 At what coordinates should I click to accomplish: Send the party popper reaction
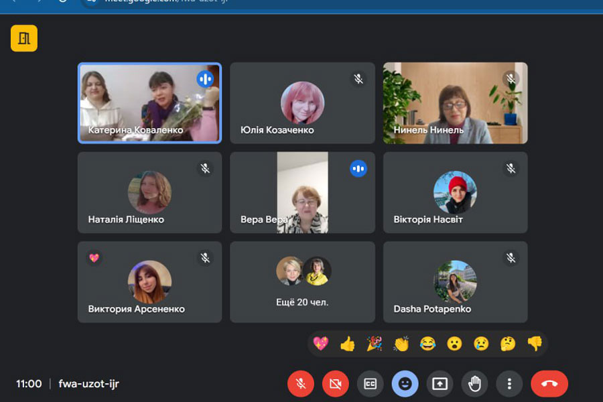point(374,343)
